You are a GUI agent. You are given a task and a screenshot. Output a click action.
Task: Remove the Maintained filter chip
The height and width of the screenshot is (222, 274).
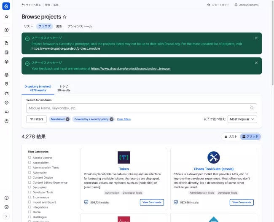(x=67, y=119)
